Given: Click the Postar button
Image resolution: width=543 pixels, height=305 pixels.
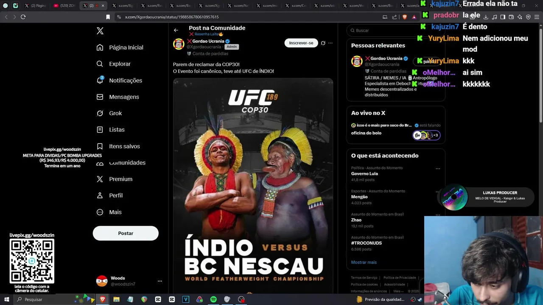Looking at the screenshot, I should [x=126, y=233].
